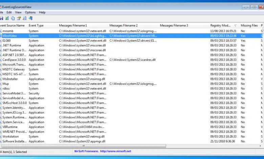
Task: Click the sort arrow in Registry Mod header
Action: coord(236,26)
